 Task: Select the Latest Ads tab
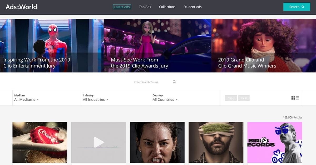[x=122, y=7]
